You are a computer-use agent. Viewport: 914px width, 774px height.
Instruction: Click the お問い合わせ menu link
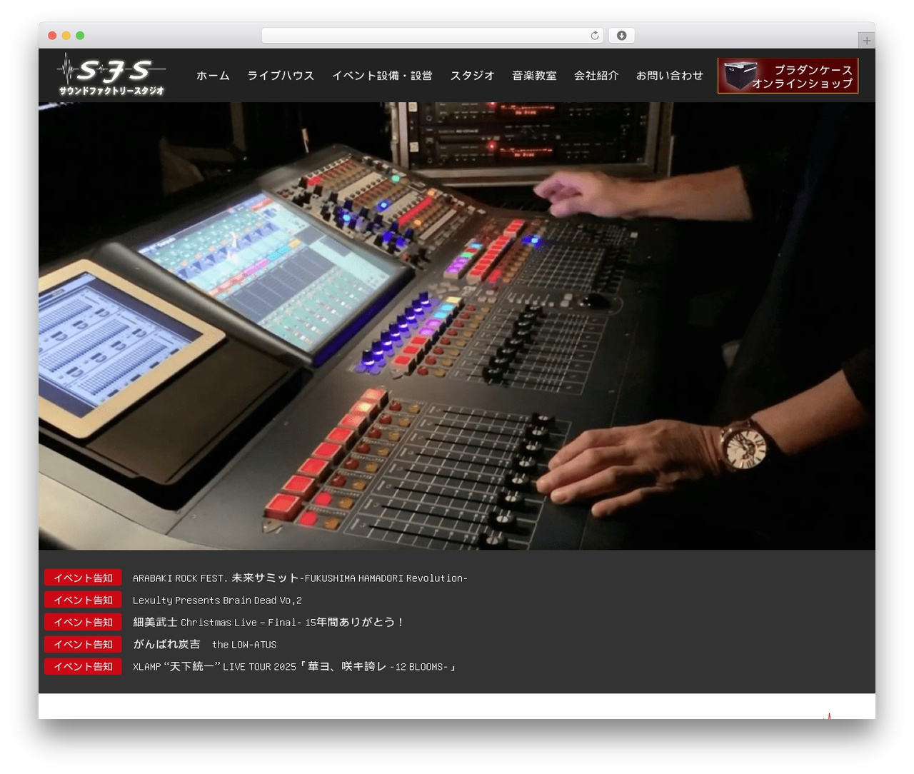670,76
